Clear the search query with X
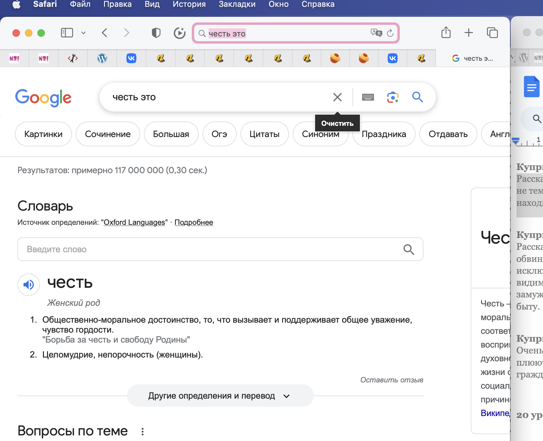The image size is (543, 441). click(x=338, y=97)
